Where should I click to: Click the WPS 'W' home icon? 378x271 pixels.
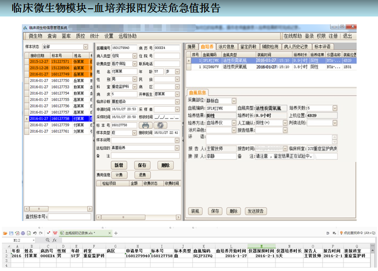55,233
